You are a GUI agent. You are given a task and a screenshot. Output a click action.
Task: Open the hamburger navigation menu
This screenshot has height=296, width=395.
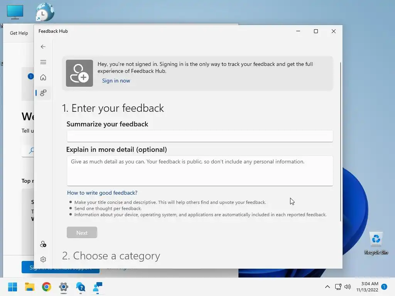coord(43,62)
